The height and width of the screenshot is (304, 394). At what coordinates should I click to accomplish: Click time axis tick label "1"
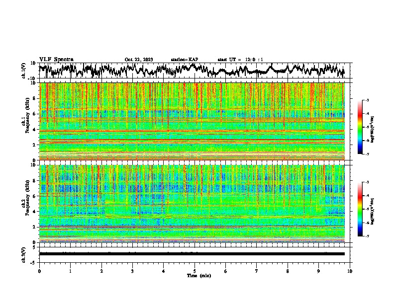pos(70,271)
